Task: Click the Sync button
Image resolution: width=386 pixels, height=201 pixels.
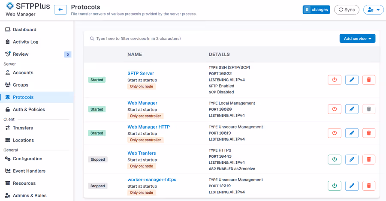Action: [347, 9]
